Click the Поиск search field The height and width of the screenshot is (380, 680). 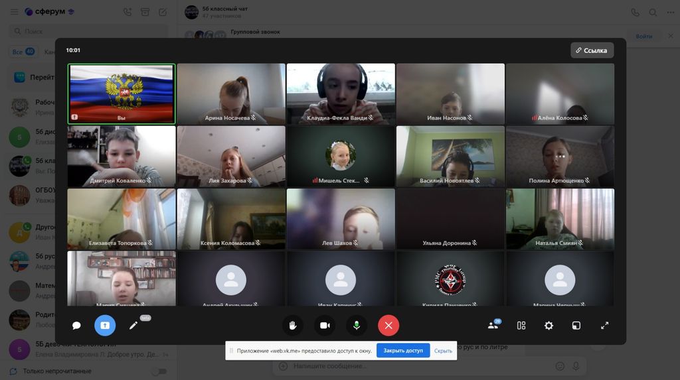click(x=88, y=31)
